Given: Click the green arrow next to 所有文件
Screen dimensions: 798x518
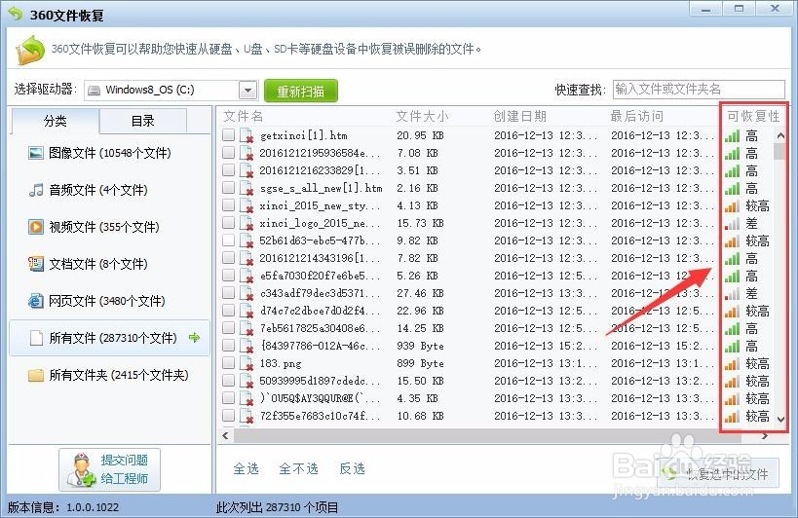Looking at the screenshot, I should coord(195,337).
